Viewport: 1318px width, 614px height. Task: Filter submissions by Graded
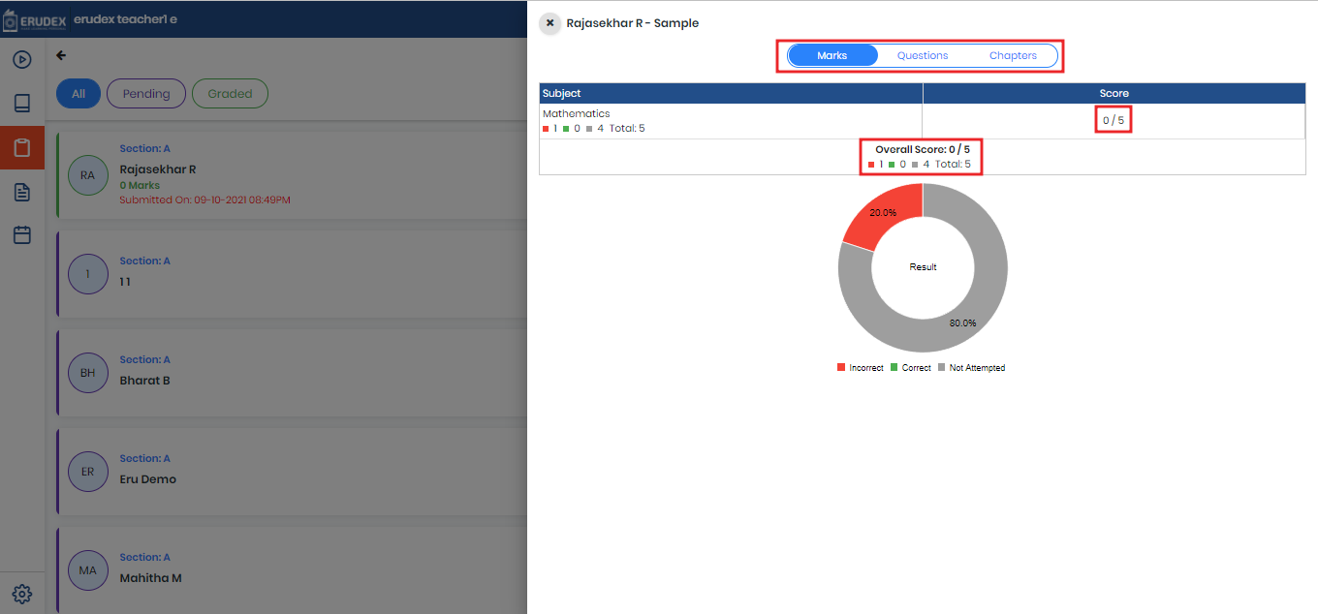230,94
